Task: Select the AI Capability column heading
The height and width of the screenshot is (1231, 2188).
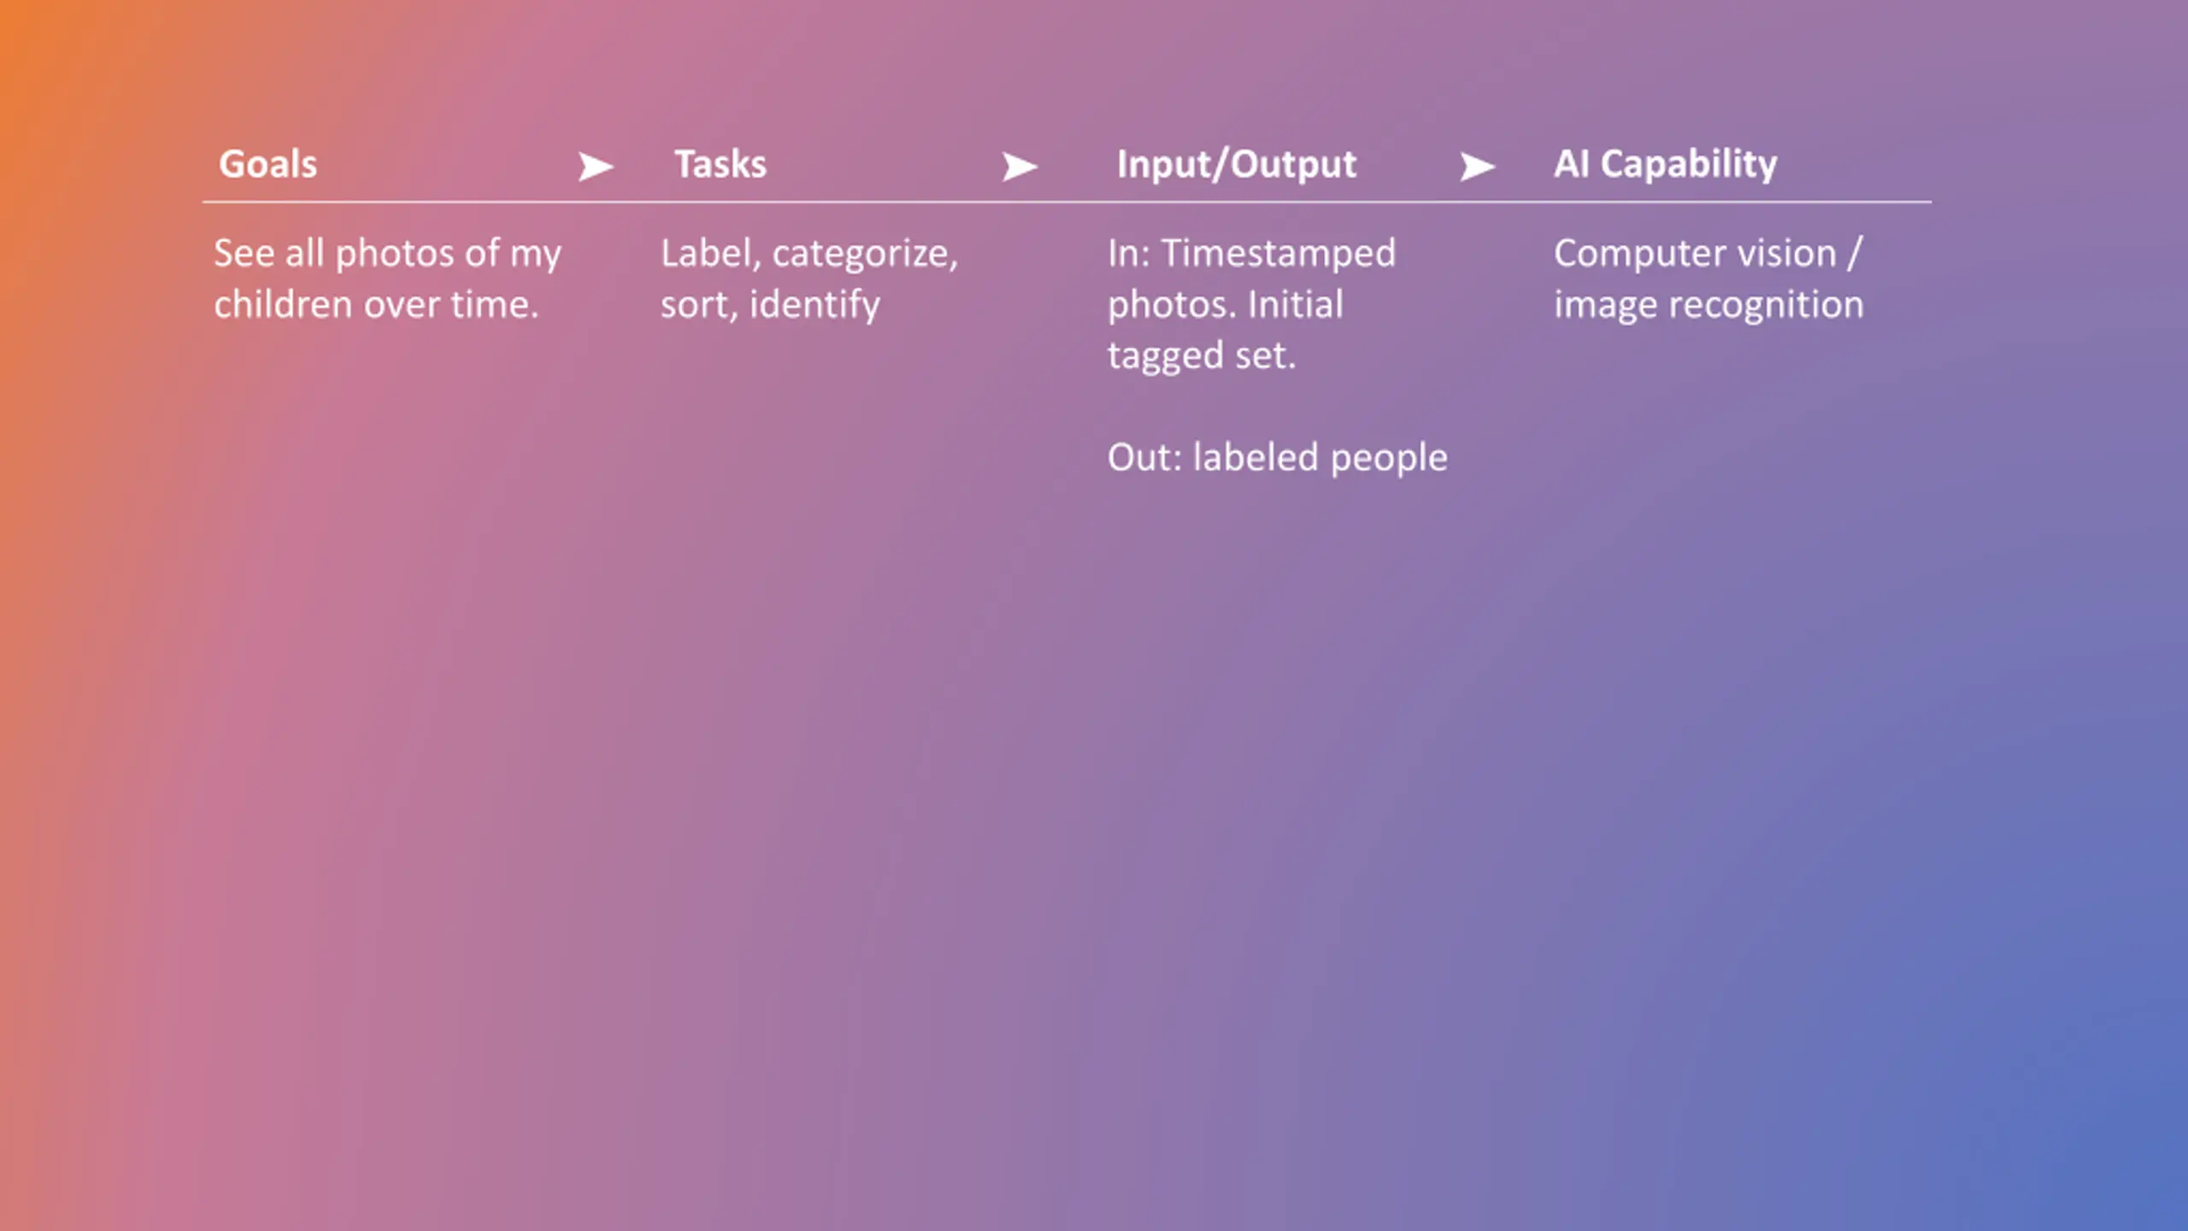Action: pos(1665,164)
